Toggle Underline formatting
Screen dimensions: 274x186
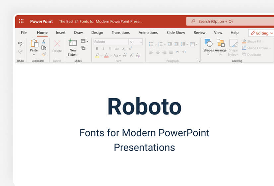point(110,48)
